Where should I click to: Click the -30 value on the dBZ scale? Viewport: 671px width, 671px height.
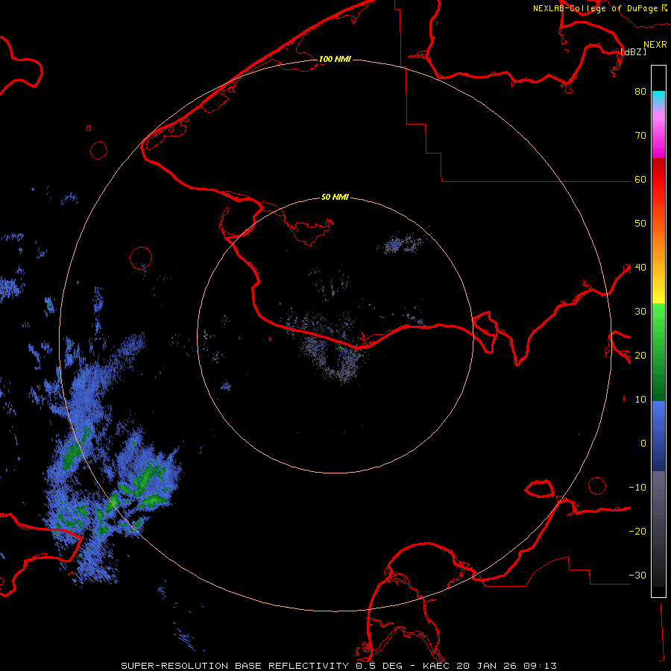coord(637,576)
